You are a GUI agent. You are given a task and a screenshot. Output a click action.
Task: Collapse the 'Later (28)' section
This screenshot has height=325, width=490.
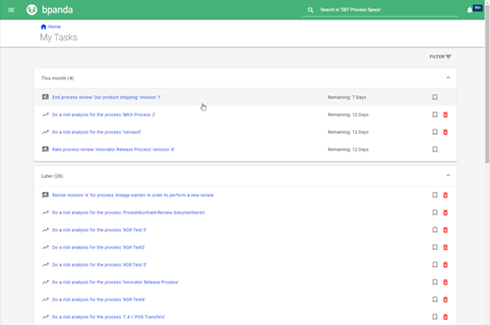(x=449, y=175)
